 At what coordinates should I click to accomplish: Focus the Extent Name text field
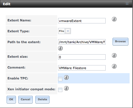tap(82, 21)
